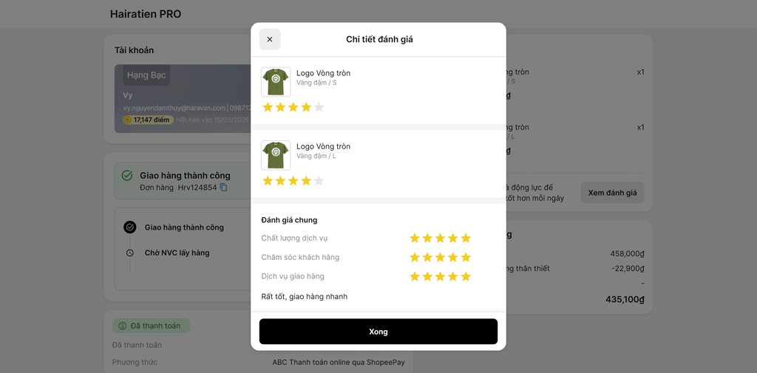
Task: Copy order number Hrv124854 with copy icon
Action: (x=223, y=187)
